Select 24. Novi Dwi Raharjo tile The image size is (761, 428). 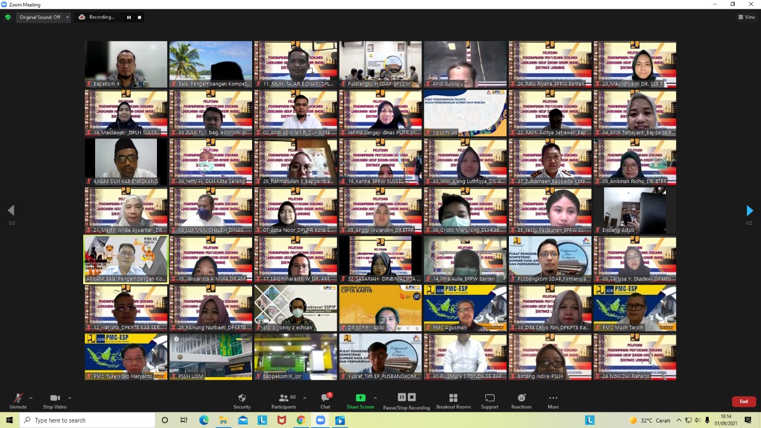coord(635,357)
